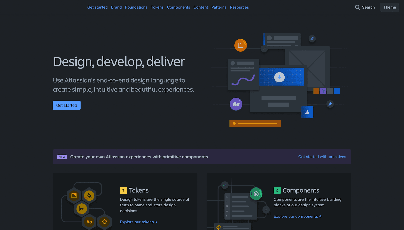Click the checkmark circle in hero illustration
Screen dimensions: 404x230
pos(264,49)
